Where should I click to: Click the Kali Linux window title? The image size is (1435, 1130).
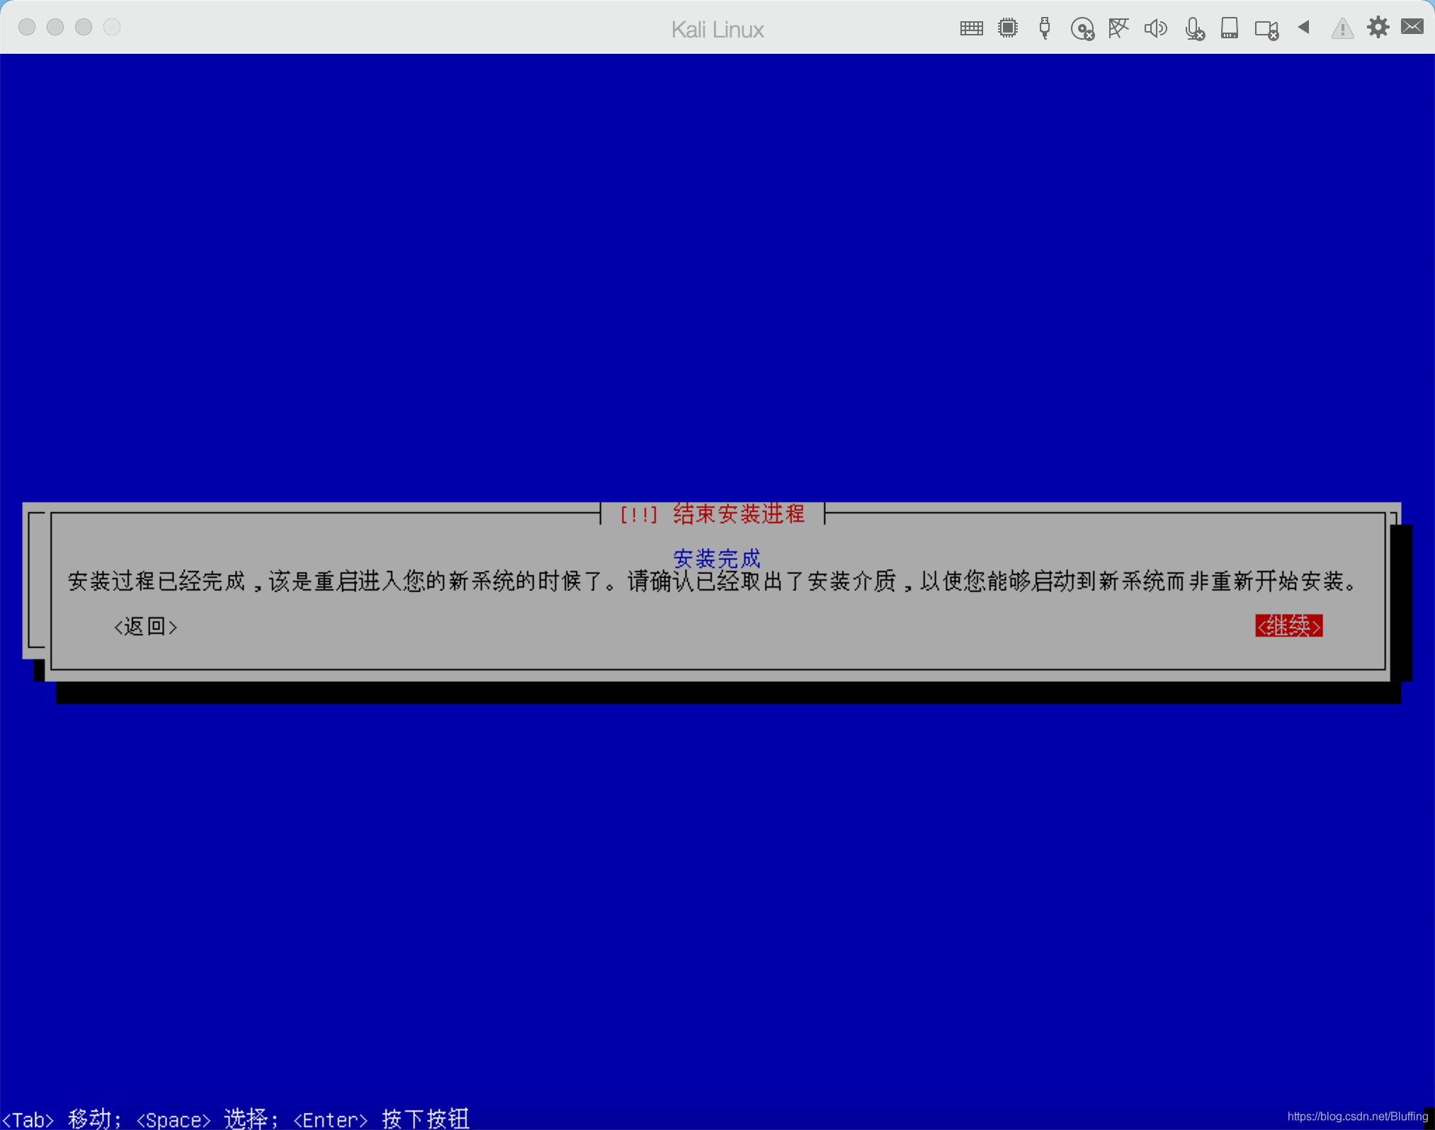pos(717,30)
